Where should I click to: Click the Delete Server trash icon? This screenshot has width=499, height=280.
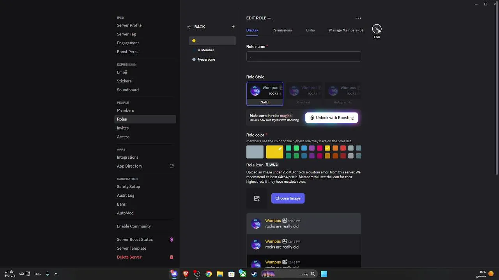[x=171, y=257]
